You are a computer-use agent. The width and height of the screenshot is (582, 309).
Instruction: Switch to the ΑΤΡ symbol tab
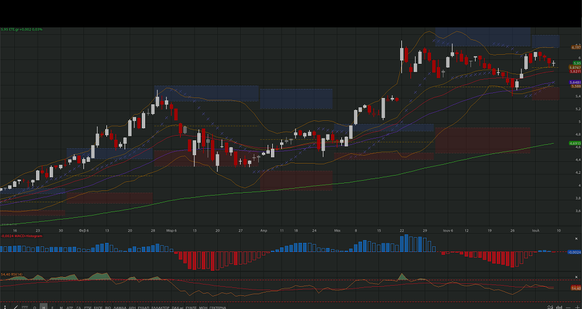click(x=70, y=307)
